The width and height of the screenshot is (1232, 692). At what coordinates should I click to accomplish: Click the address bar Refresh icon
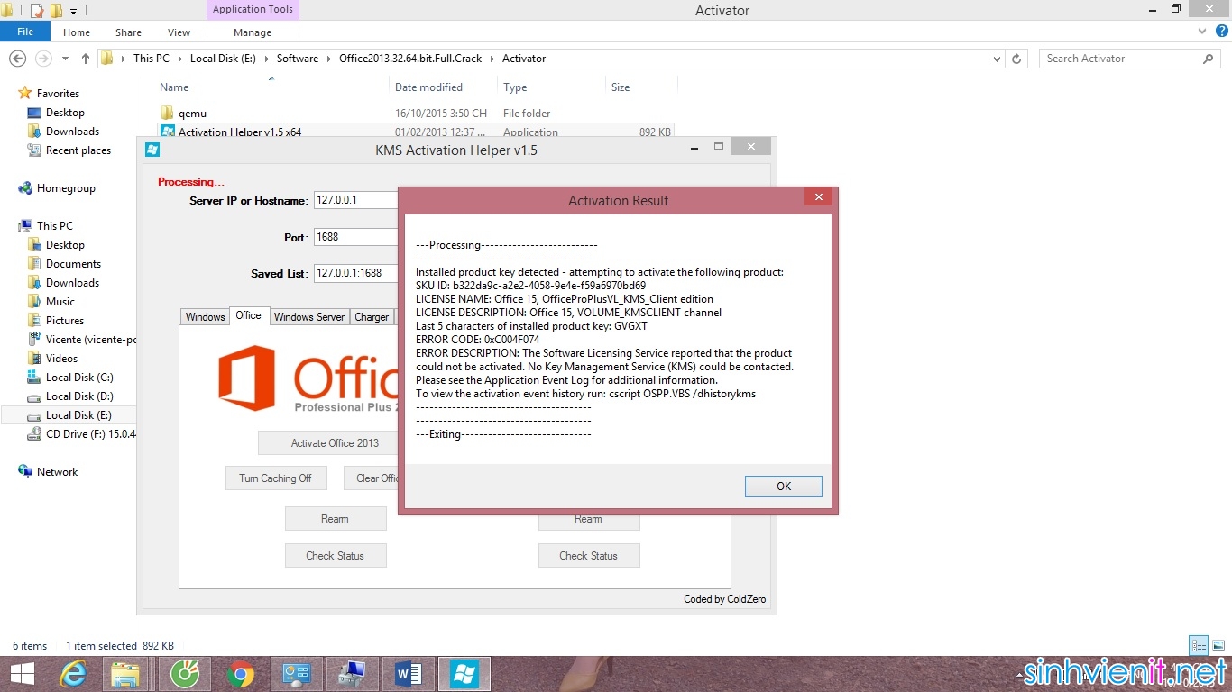tap(1016, 59)
